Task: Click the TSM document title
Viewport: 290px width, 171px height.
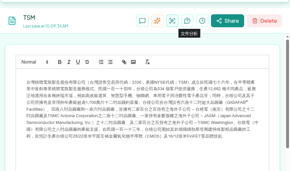Action: [x=29, y=18]
